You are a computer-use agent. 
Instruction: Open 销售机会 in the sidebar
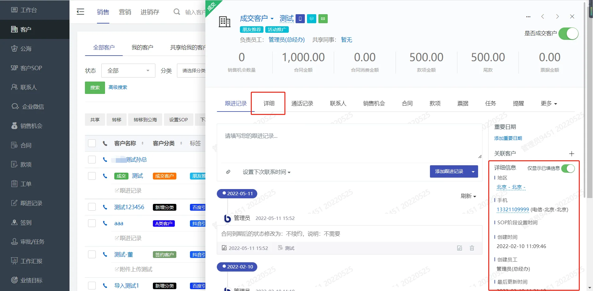[x=35, y=126]
